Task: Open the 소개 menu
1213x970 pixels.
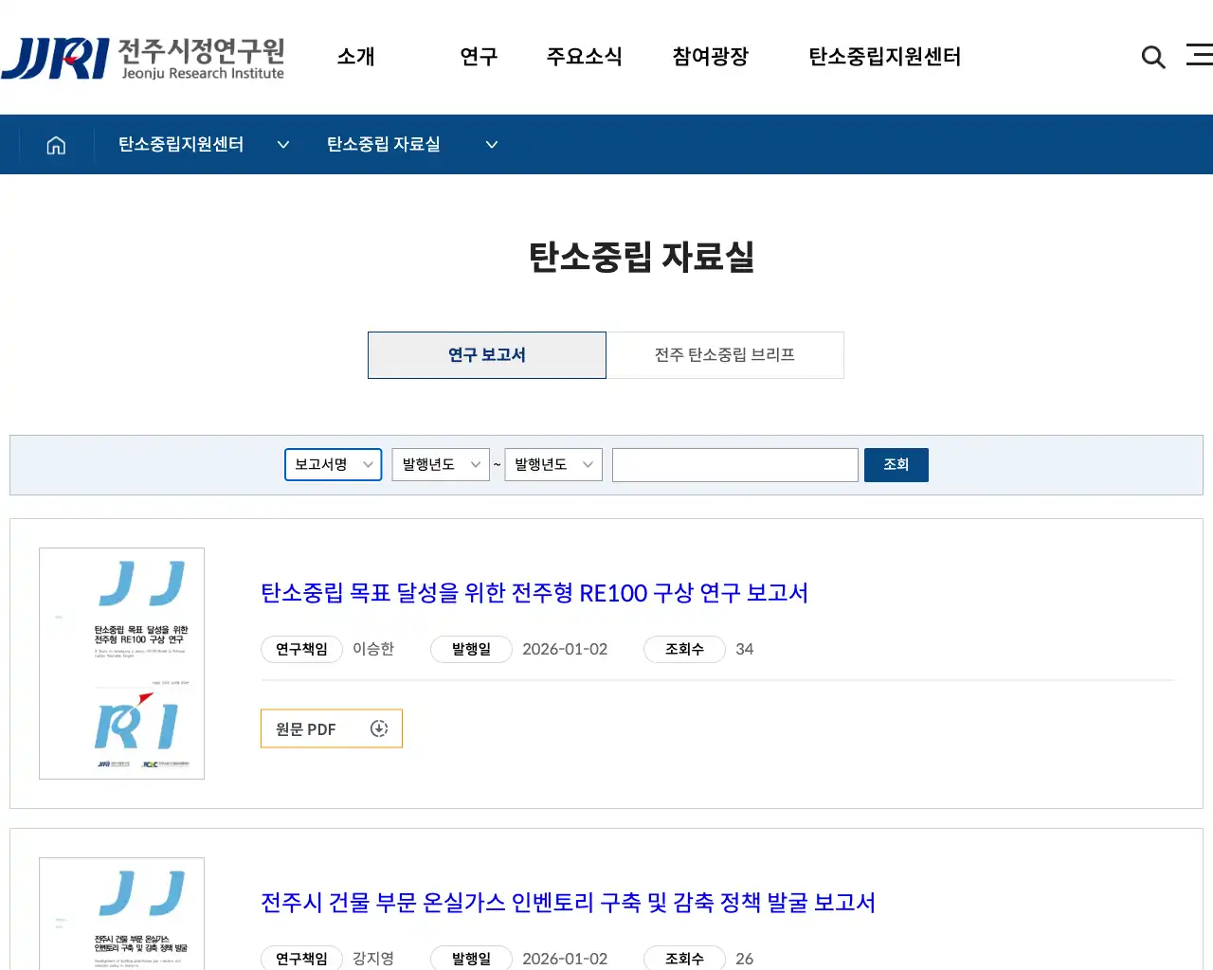Action: [356, 57]
